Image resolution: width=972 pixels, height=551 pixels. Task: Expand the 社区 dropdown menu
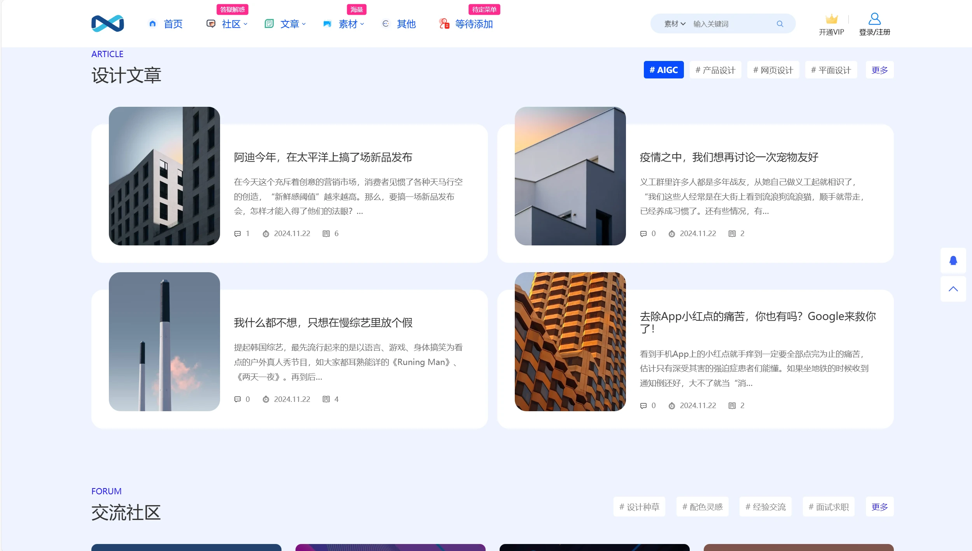[x=234, y=24]
